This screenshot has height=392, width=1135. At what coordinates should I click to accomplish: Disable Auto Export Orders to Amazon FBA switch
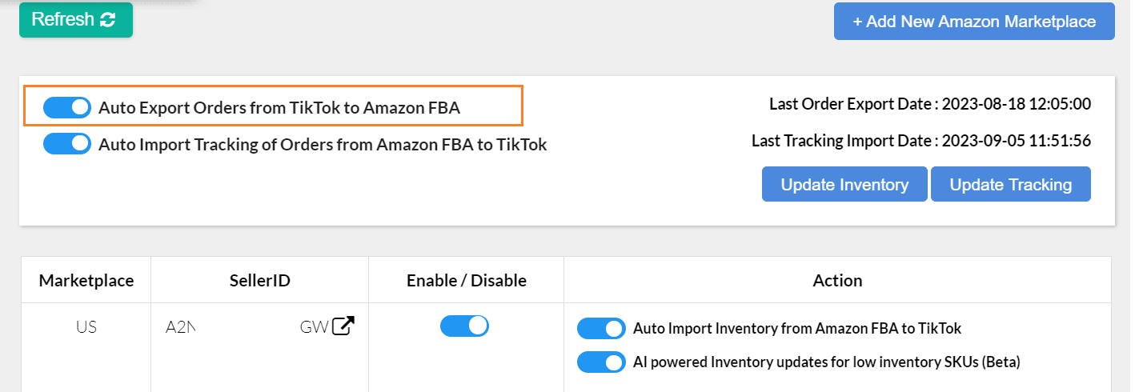coord(66,107)
